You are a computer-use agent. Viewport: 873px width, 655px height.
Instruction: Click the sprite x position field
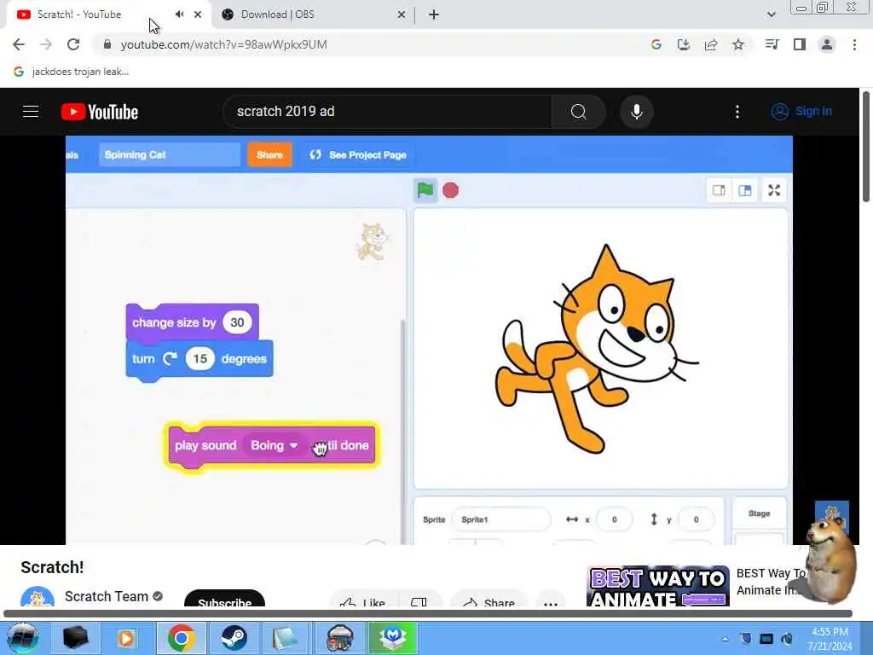614,519
